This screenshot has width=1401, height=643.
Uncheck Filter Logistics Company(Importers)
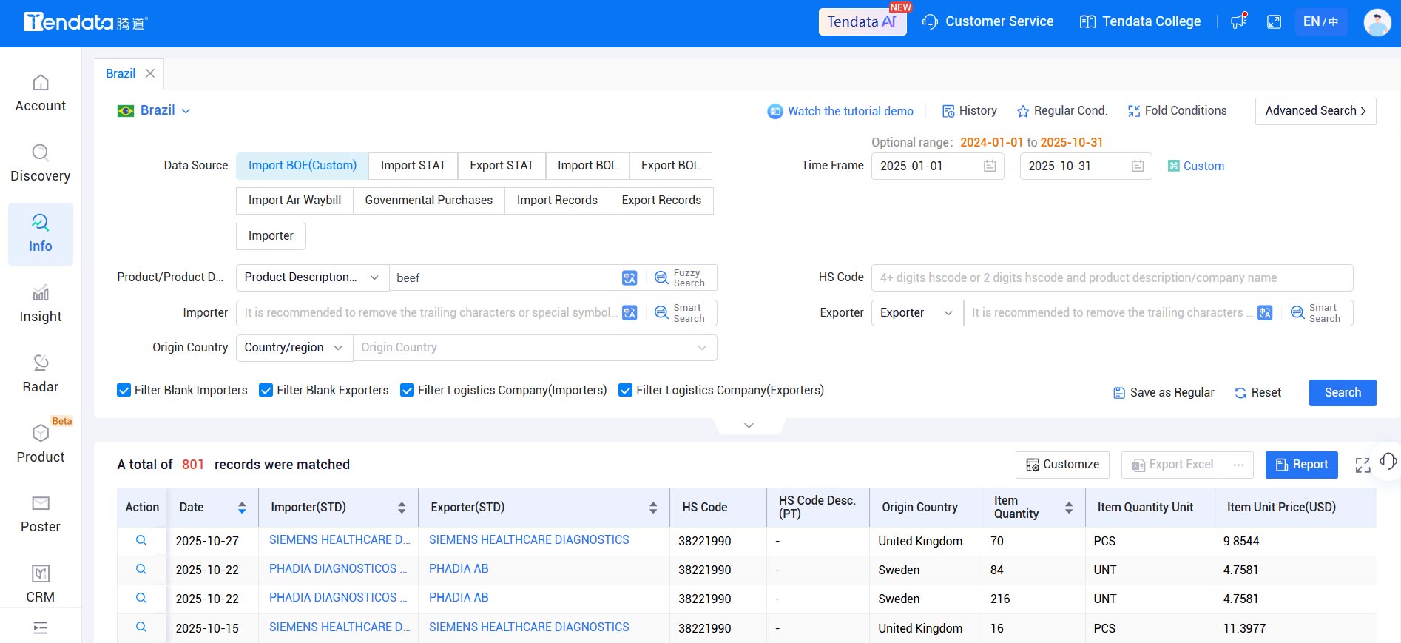tap(407, 390)
